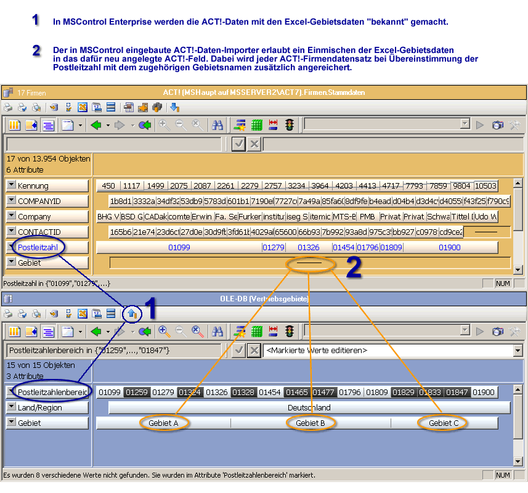This screenshot has height=493, width=528.
Task: Click the blue download arrow in ACT! top toolbar
Action: tap(174, 107)
